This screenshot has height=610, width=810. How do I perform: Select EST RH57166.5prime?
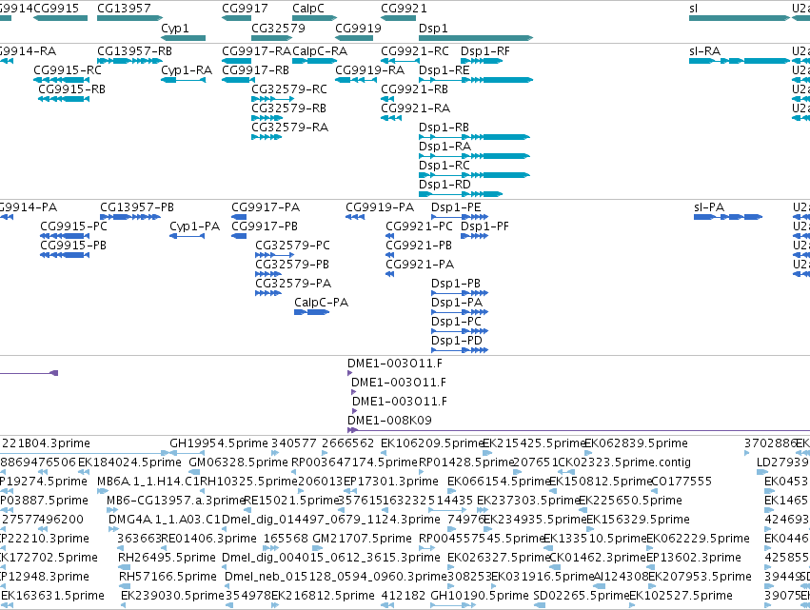[x=125, y=586]
